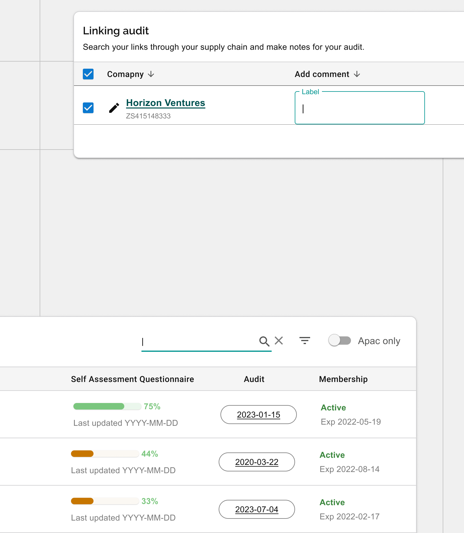Open audit dated 2023-07-04
The width and height of the screenshot is (464, 533).
point(257,509)
